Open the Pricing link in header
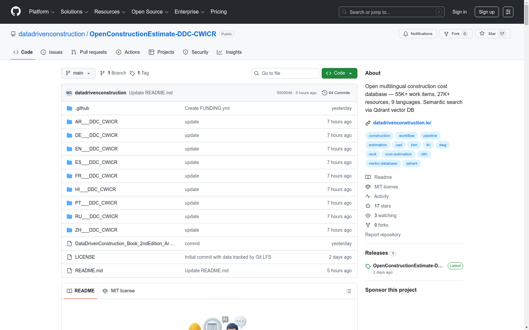Image resolution: width=529 pixels, height=330 pixels. pos(219,12)
